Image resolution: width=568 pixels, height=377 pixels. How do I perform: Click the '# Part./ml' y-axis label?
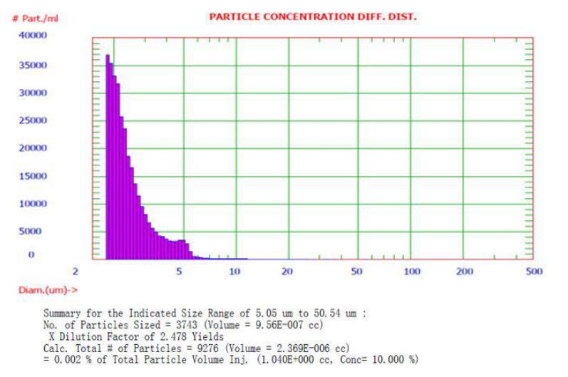(x=35, y=19)
